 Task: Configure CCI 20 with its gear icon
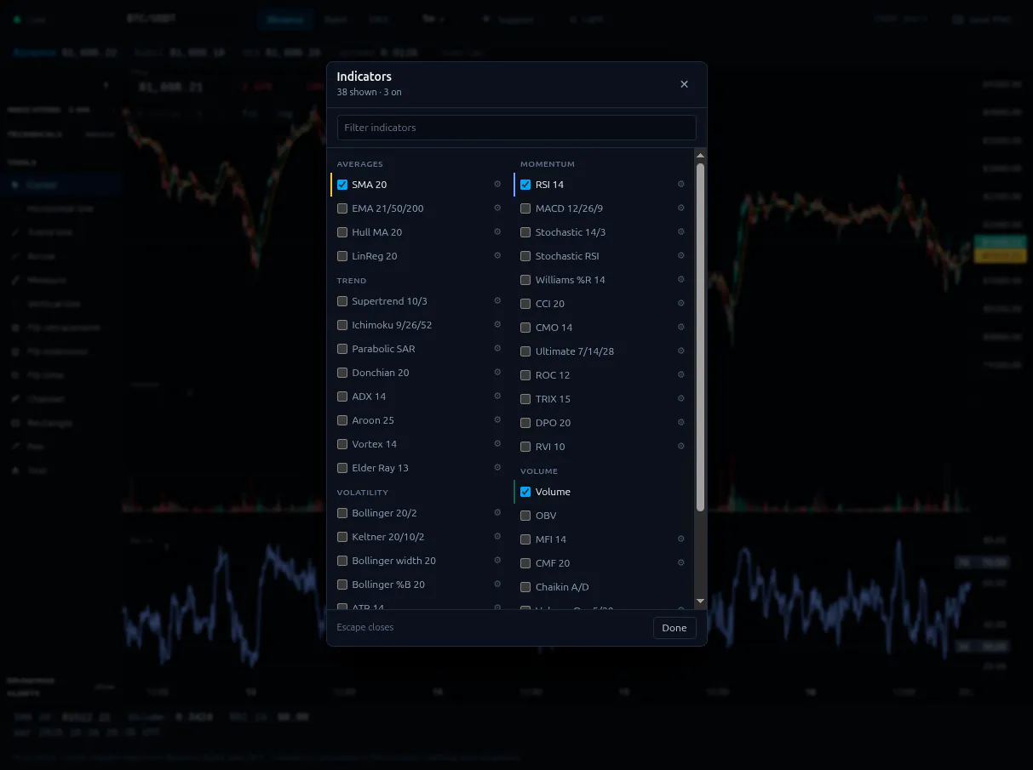pos(680,303)
